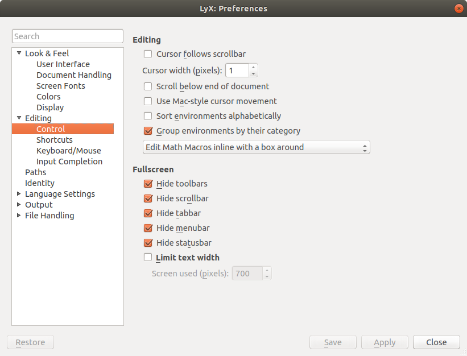The image size is (467, 356).
Task: Decrease cursor width with down arrow
Action: click(253, 74)
